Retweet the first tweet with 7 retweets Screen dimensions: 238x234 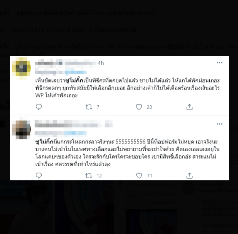(89, 107)
